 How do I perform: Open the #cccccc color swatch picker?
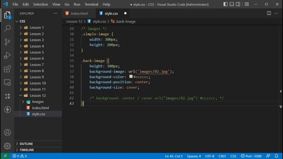[x=131, y=76]
